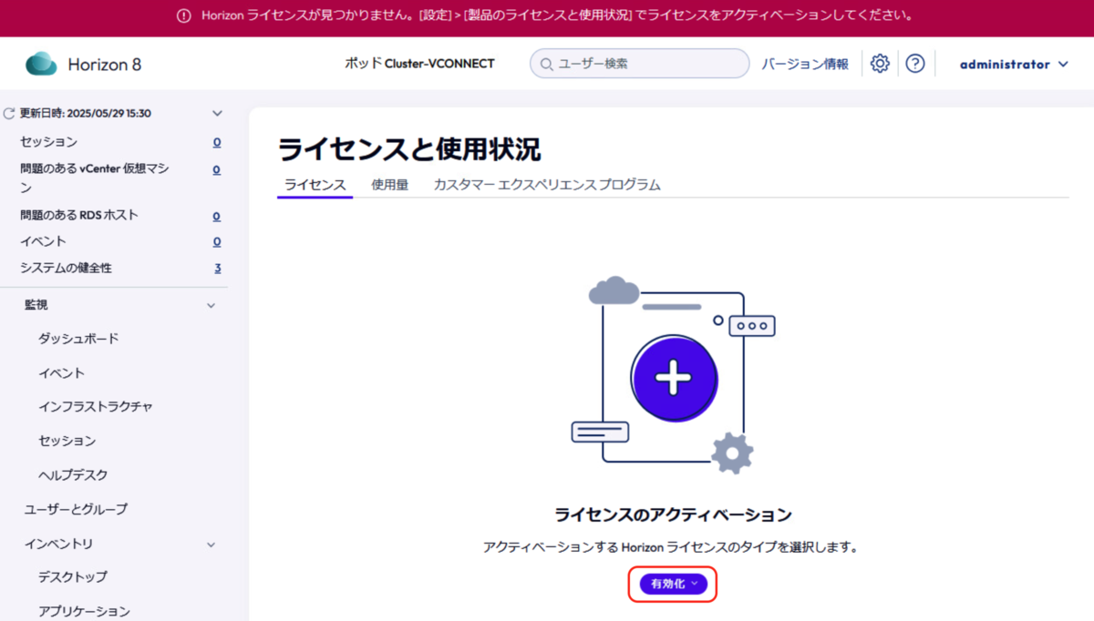The height and width of the screenshot is (621, 1094).
Task: Open the イベント count link
Action: click(217, 241)
